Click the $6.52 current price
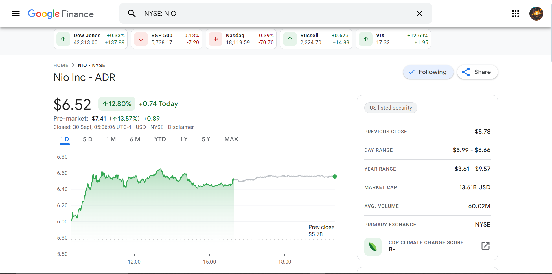The height and width of the screenshot is (274, 552). (72, 104)
